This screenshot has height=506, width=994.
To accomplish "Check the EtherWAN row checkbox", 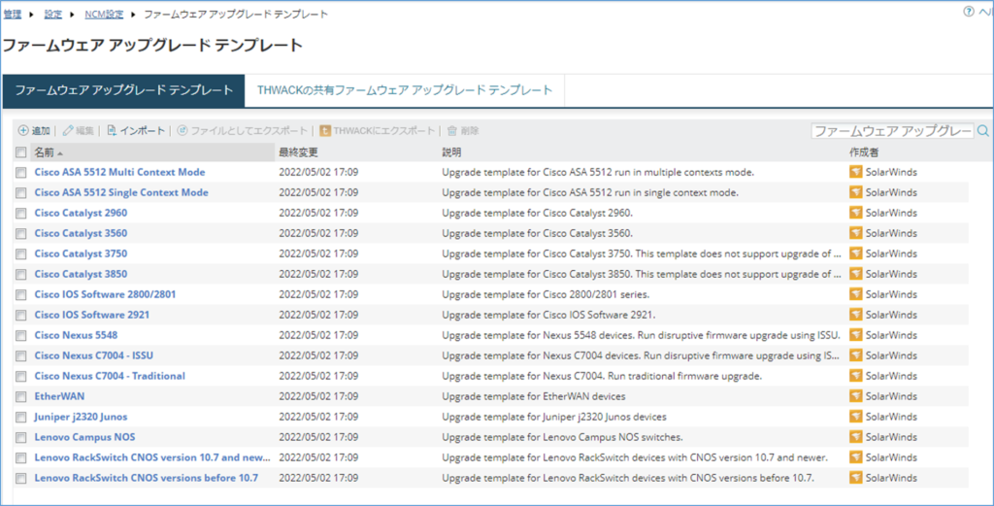I will pyautogui.click(x=21, y=396).
